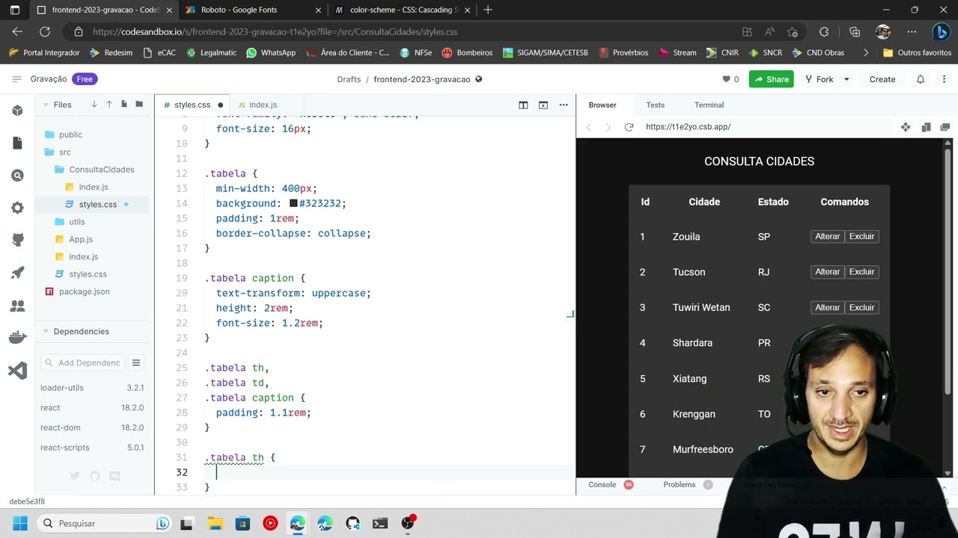The width and height of the screenshot is (958, 538).
Task: Open the Search icon in the left sidebar
Action: (x=18, y=176)
